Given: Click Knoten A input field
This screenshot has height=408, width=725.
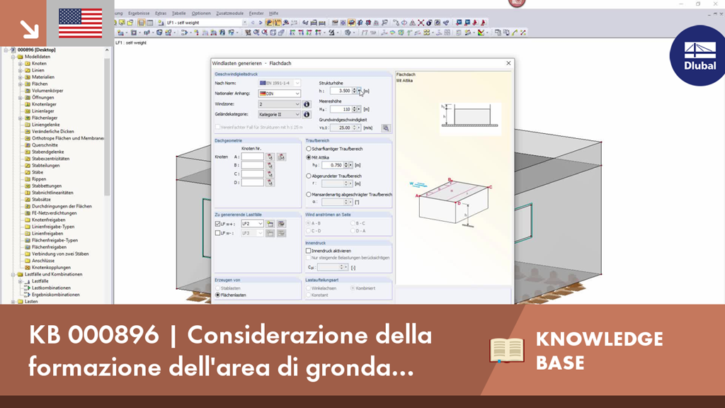Looking at the screenshot, I should pos(253,157).
